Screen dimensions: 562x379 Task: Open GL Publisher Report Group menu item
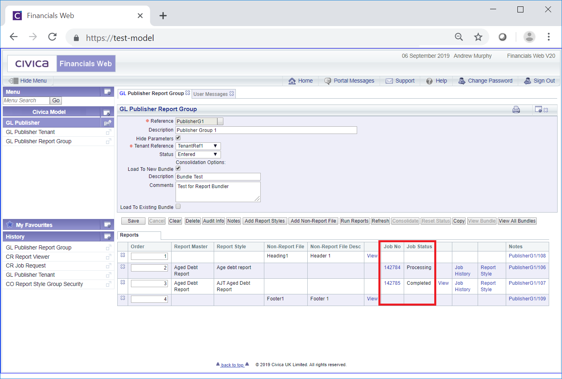tap(39, 141)
